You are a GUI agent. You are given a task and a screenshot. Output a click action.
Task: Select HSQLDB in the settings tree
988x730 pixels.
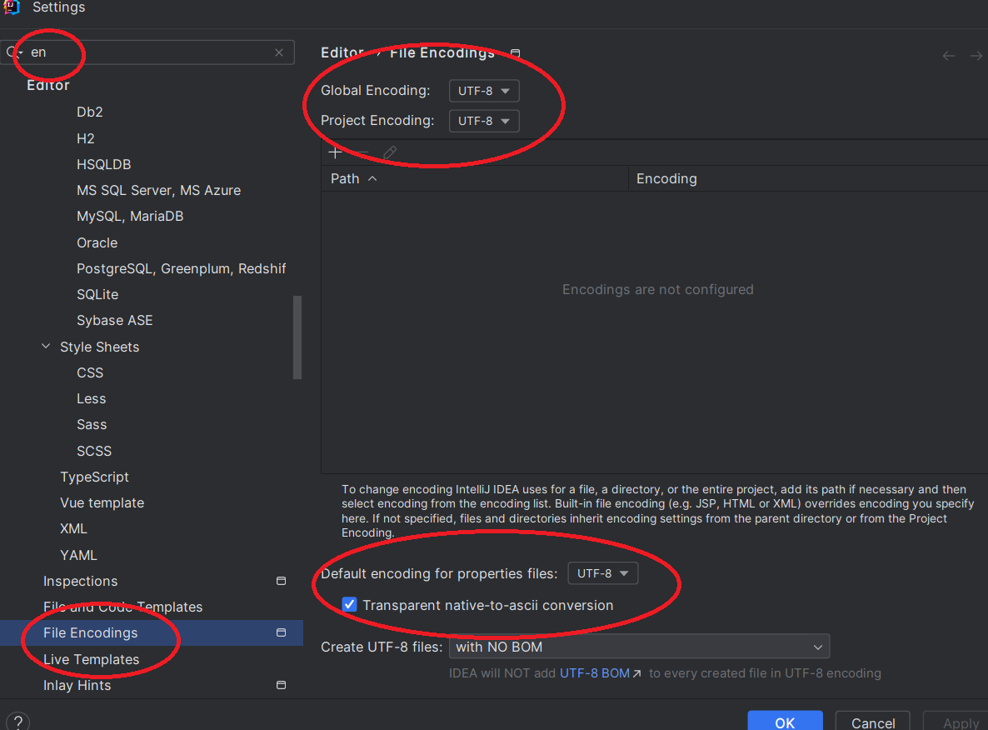click(x=103, y=164)
